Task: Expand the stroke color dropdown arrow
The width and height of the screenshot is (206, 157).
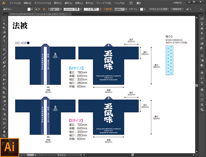Action: [39, 9]
